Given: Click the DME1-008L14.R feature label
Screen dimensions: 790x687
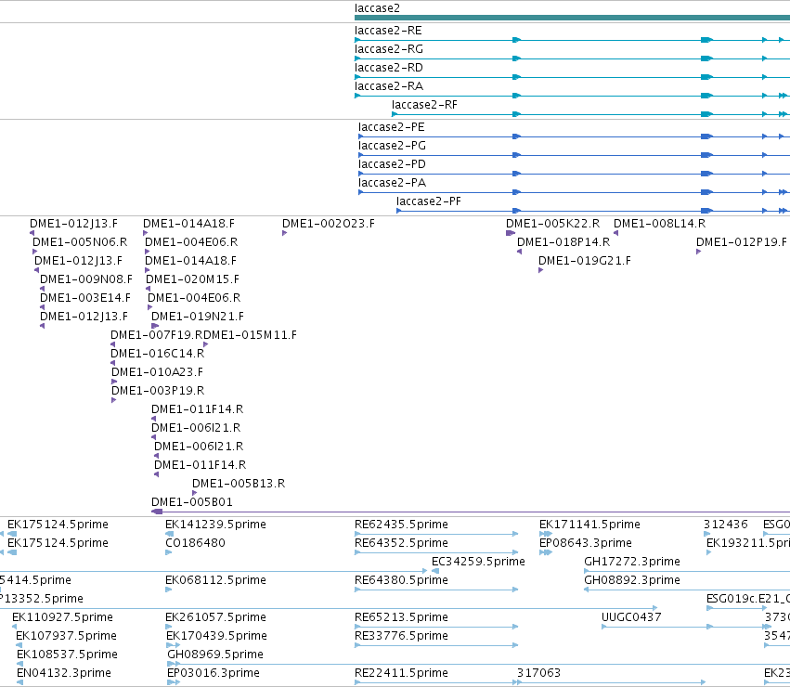Looking at the screenshot, I should (x=659, y=224).
